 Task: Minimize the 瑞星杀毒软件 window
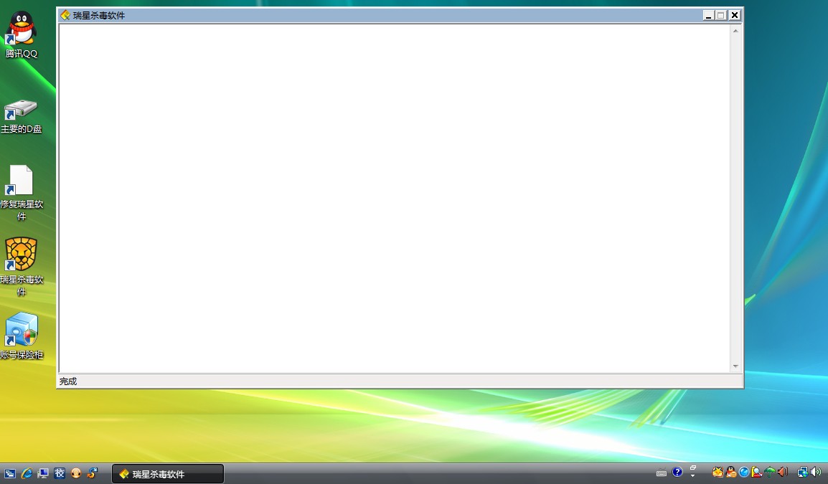click(708, 15)
